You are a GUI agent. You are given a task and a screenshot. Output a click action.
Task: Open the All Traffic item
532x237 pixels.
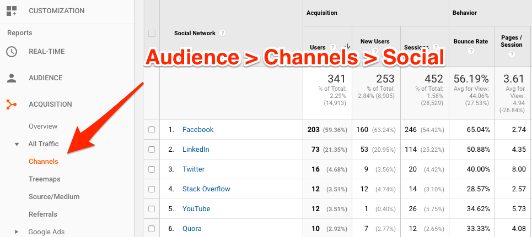click(x=44, y=144)
